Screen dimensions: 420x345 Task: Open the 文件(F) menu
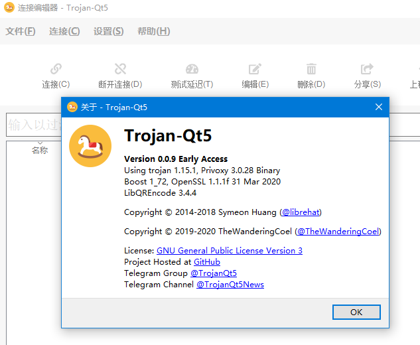point(21,31)
